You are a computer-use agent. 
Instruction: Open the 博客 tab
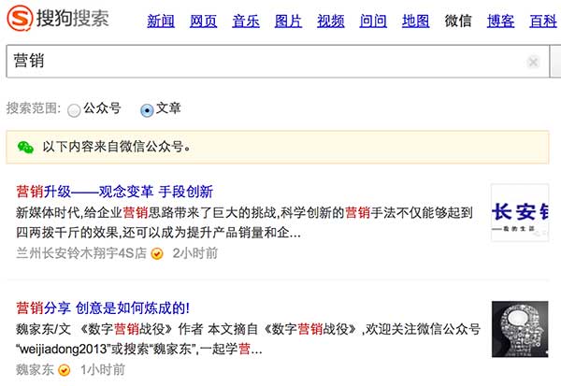point(500,21)
